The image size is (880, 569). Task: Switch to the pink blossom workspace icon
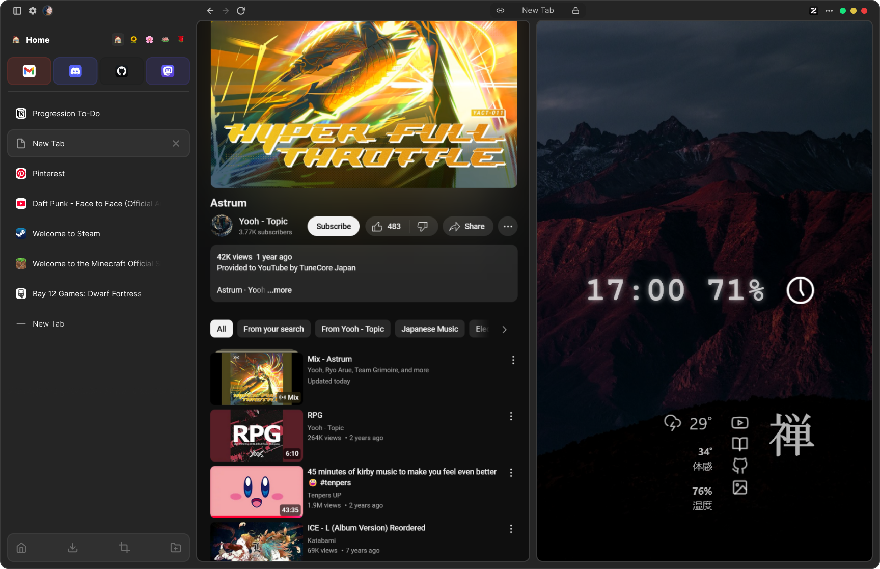[x=150, y=40]
